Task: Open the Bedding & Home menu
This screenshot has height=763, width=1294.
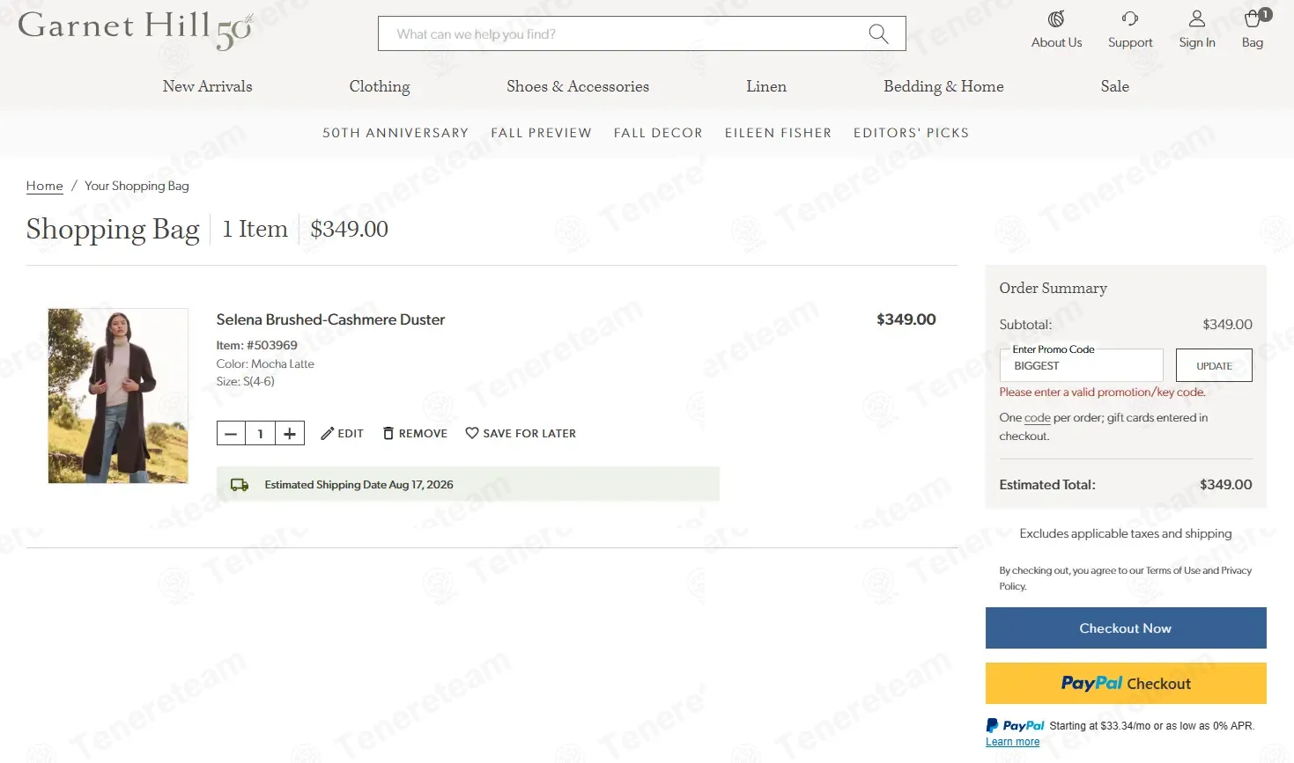Action: click(943, 86)
